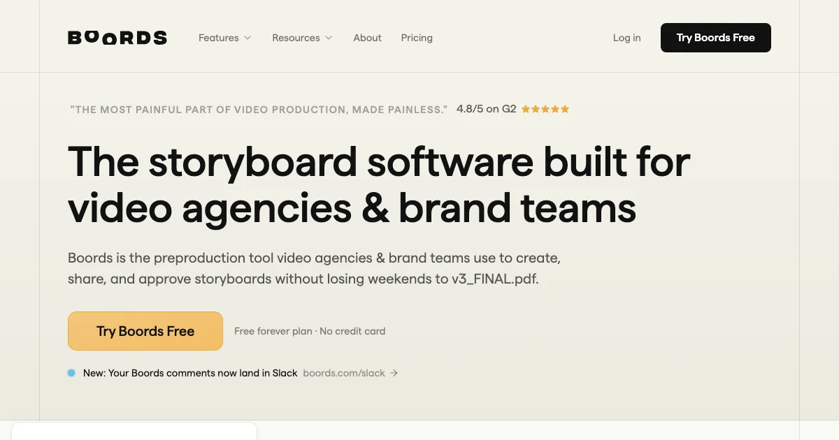Click the five-star G2 rating stars

[545, 109]
